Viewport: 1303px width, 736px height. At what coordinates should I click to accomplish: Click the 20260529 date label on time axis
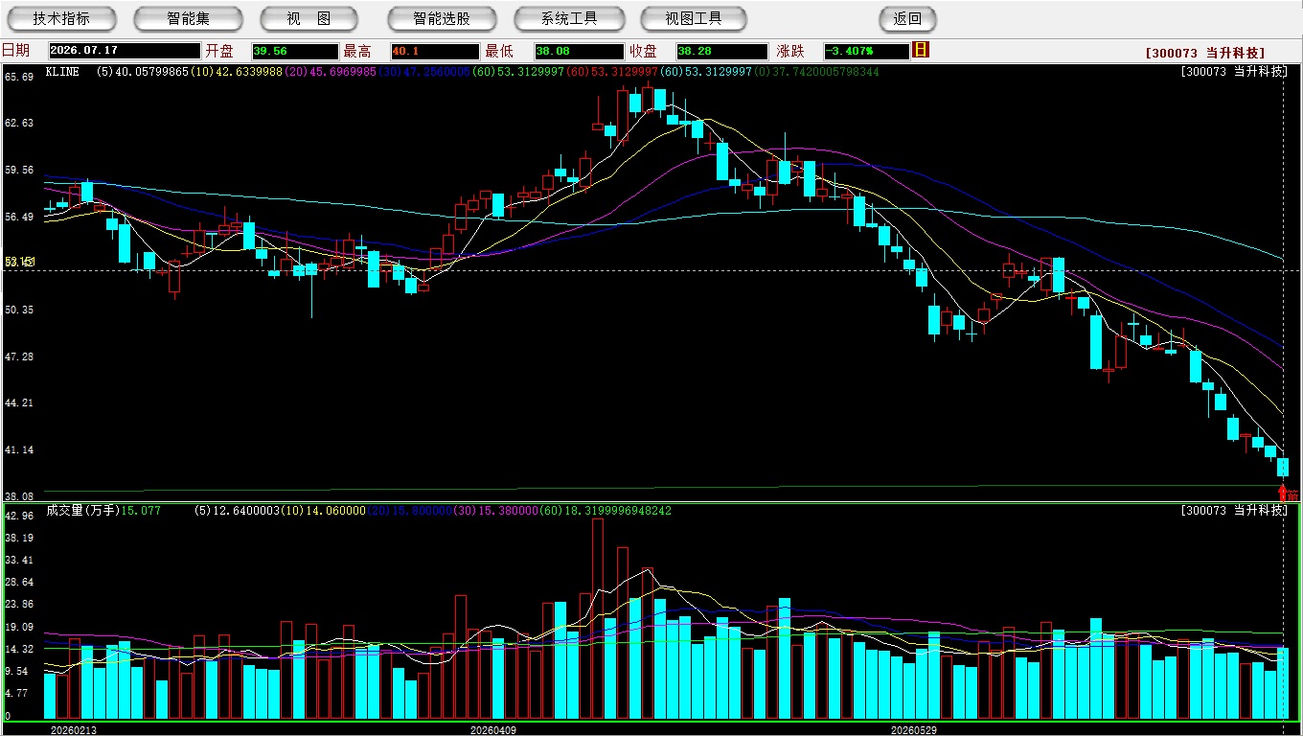click(913, 730)
